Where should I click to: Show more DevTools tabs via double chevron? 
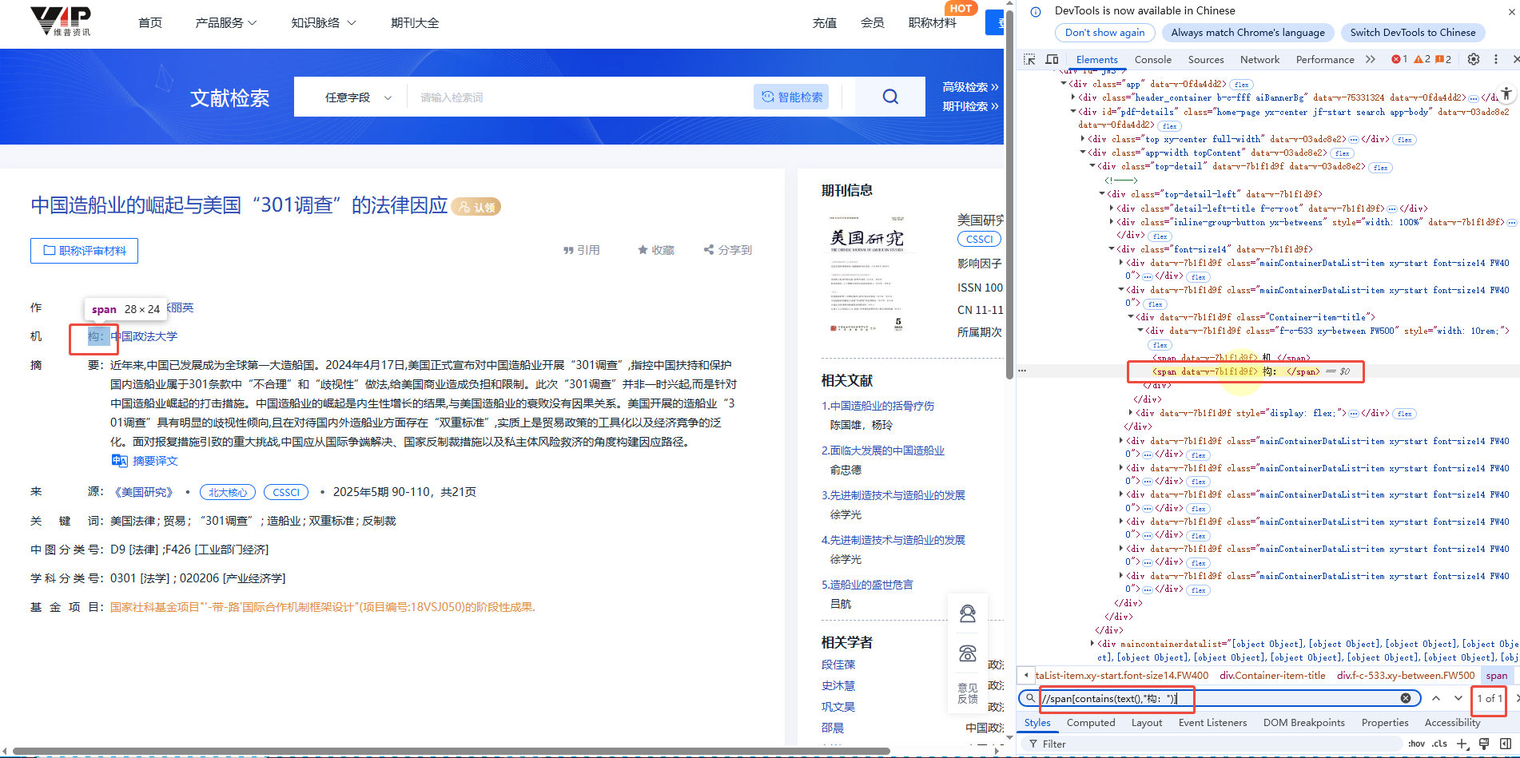pyautogui.click(x=1371, y=59)
